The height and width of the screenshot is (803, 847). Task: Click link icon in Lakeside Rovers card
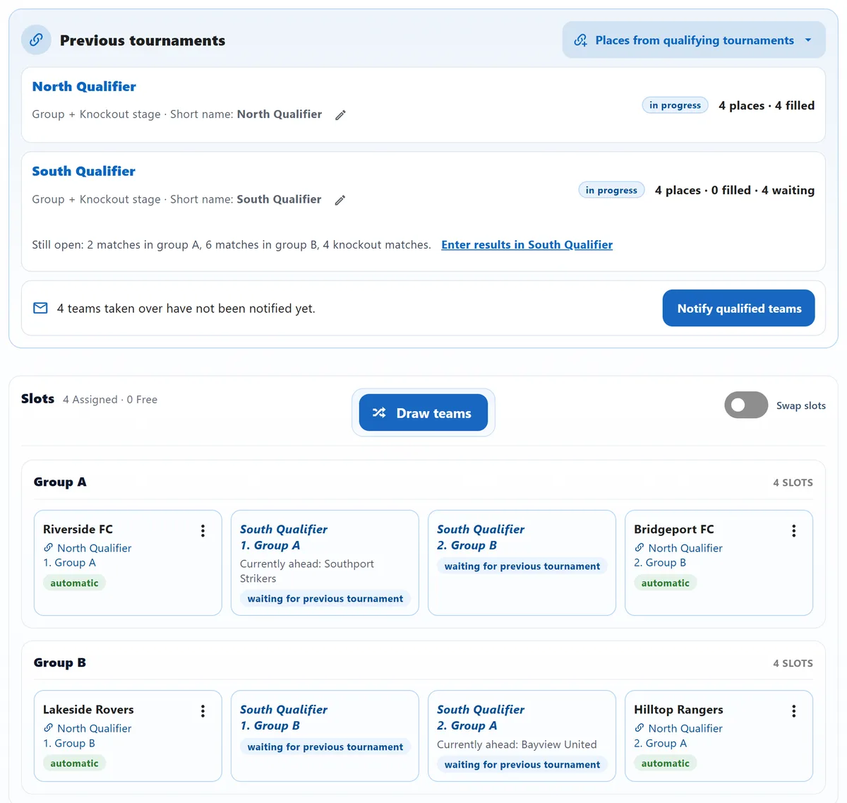[48, 728]
